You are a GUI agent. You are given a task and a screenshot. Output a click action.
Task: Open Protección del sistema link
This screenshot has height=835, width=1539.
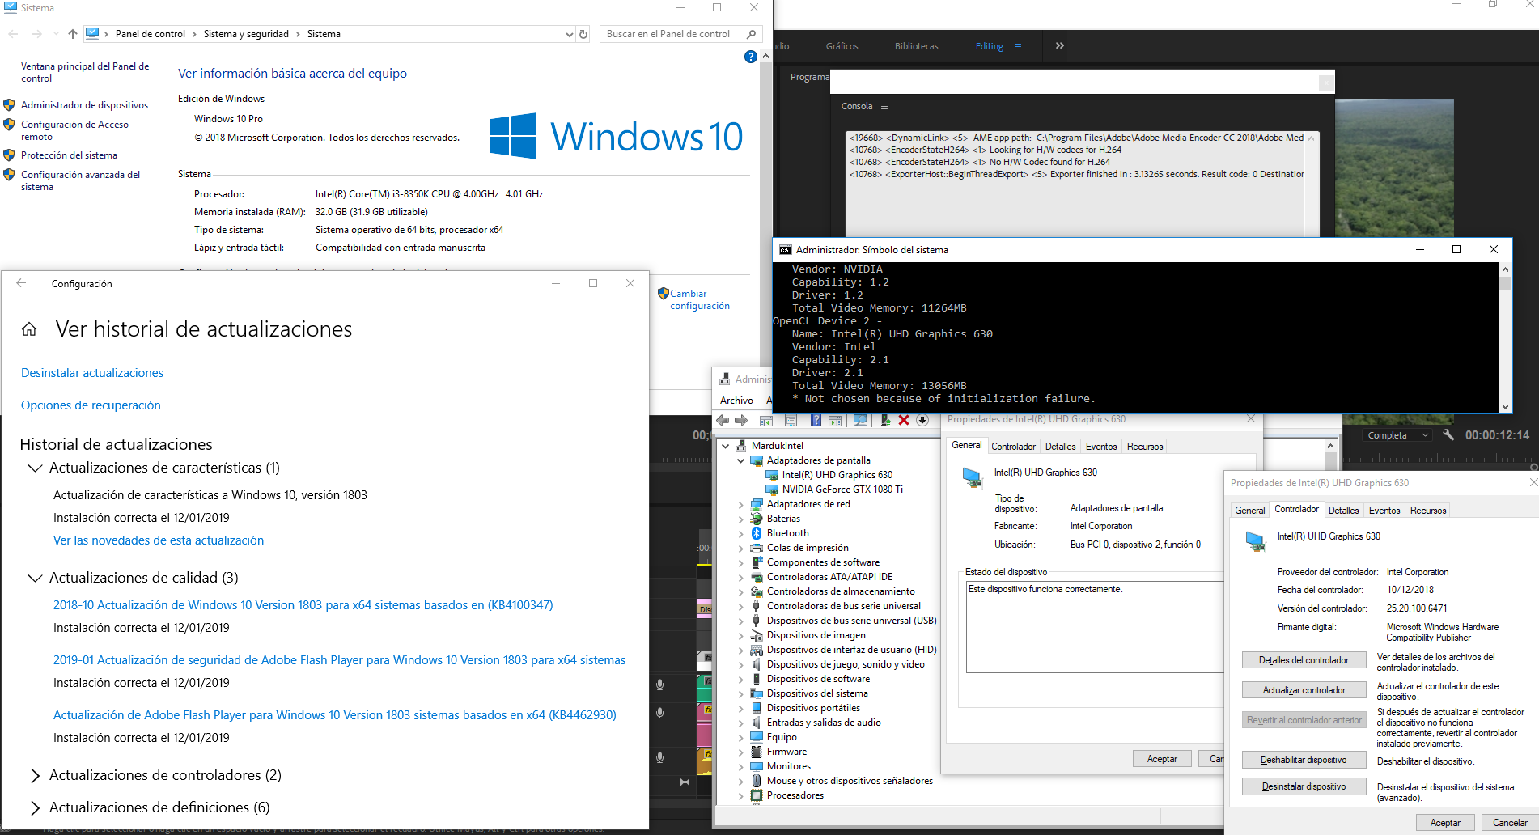coord(69,155)
